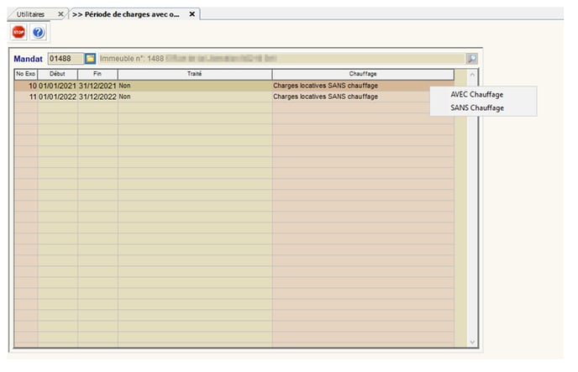The width and height of the screenshot is (578, 372).
Task: Open help with the blue question mark icon
Action: (x=38, y=32)
